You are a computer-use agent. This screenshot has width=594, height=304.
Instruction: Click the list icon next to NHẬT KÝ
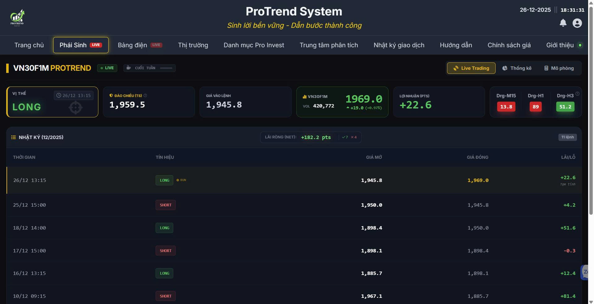point(13,137)
